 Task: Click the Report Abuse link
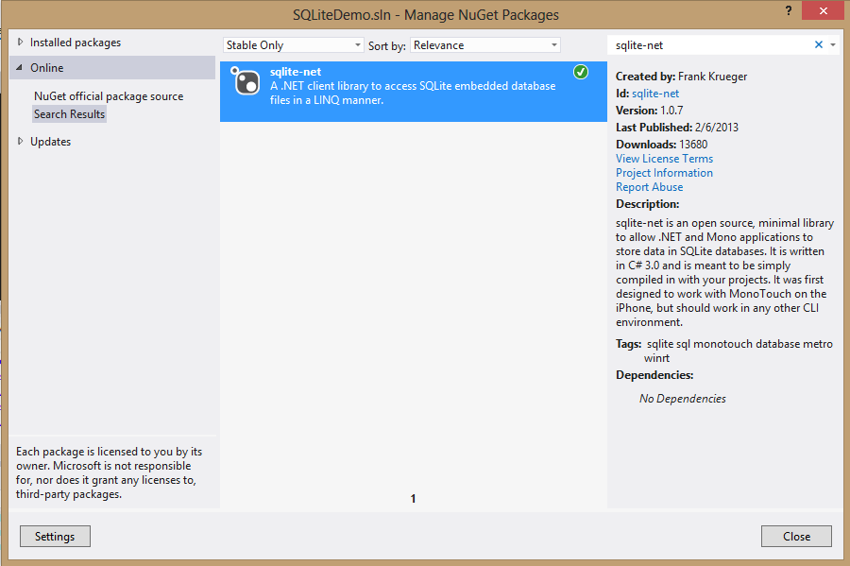pos(649,186)
